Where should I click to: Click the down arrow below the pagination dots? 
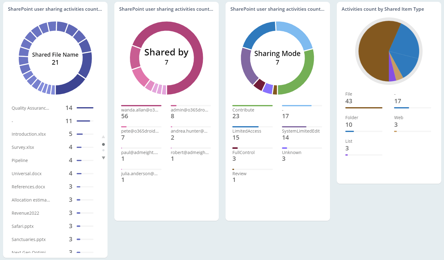point(103,158)
